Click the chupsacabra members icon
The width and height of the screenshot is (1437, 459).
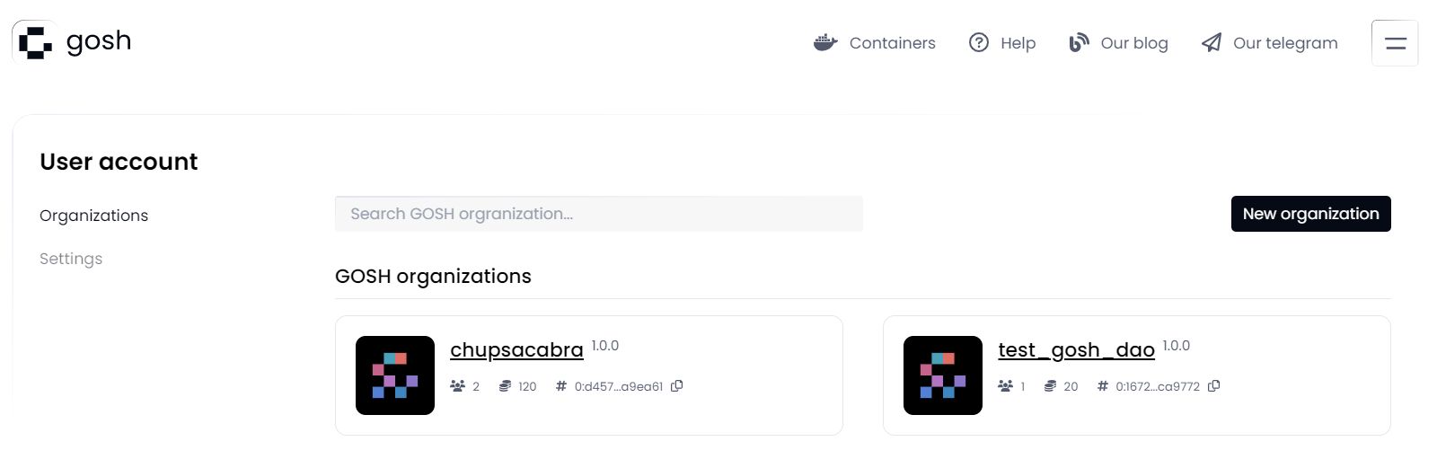pos(457,386)
